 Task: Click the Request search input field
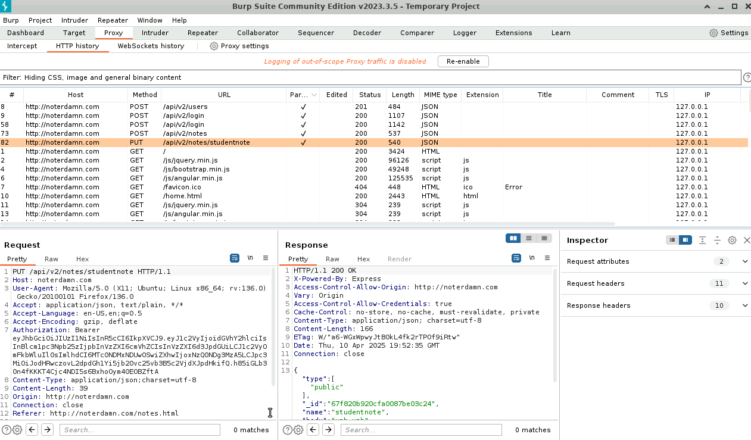[139, 430]
